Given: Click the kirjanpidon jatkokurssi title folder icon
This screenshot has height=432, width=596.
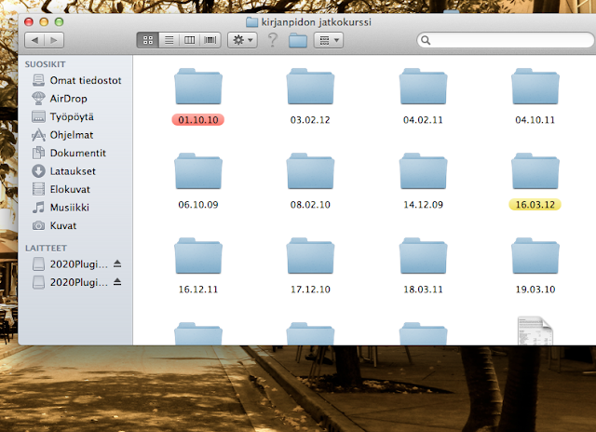Looking at the screenshot, I should click(x=251, y=22).
